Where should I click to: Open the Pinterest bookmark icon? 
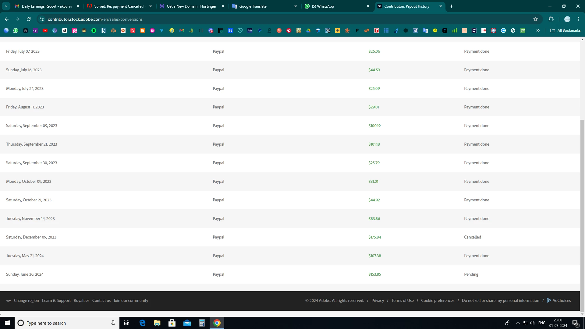click(x=289, y=30)
